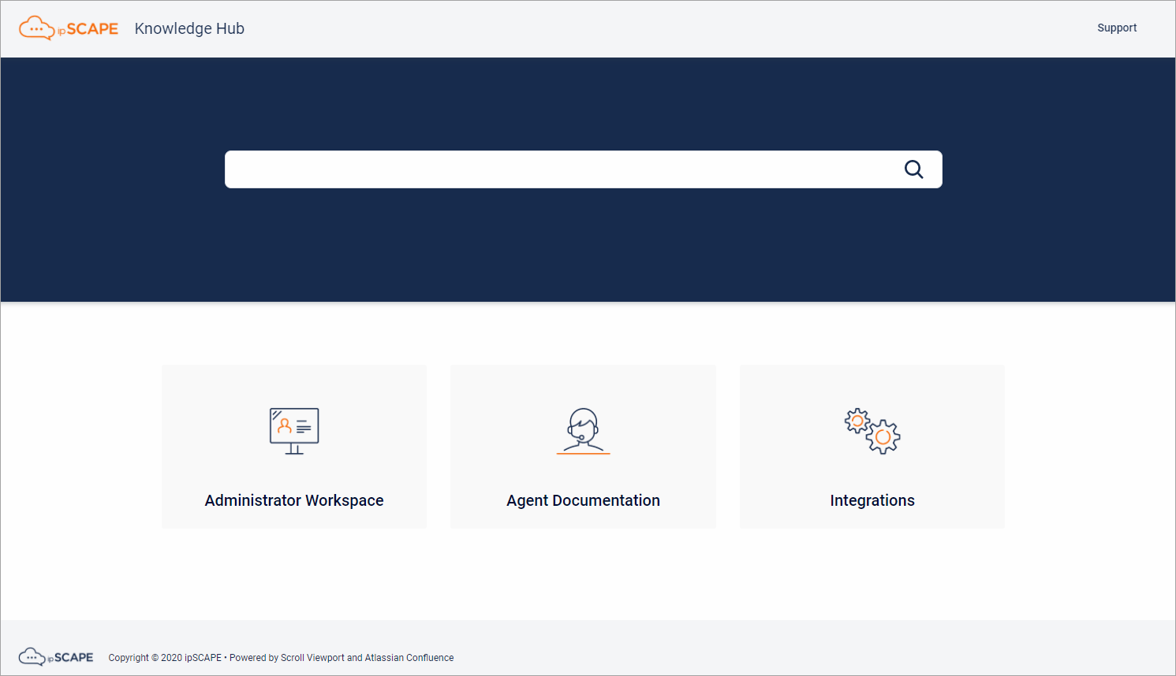Click the magnifying glass search icon
The height and width of the screenshot is (676, 1176).
coord(913,169)
